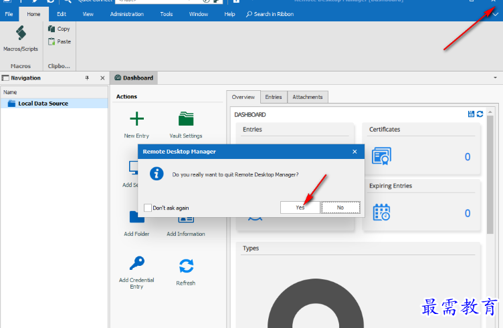Open the Edit ribbon tab
The width and height of the screenshot is (503, 328).
tap(62, 14)
